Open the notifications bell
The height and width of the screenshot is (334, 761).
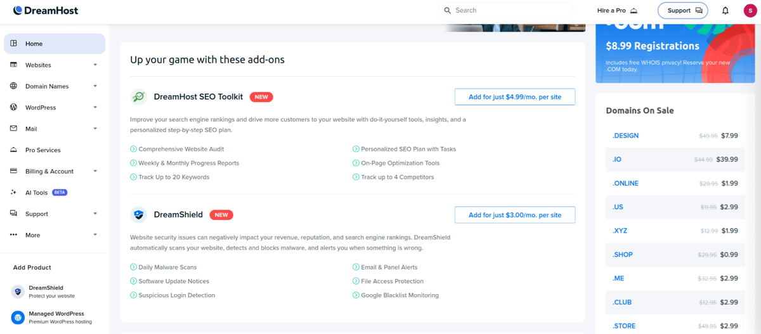(x=725, y=10)
